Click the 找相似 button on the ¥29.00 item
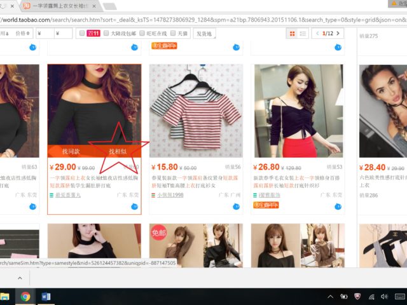Screen dimensions: 407x305 click(118, 151)
